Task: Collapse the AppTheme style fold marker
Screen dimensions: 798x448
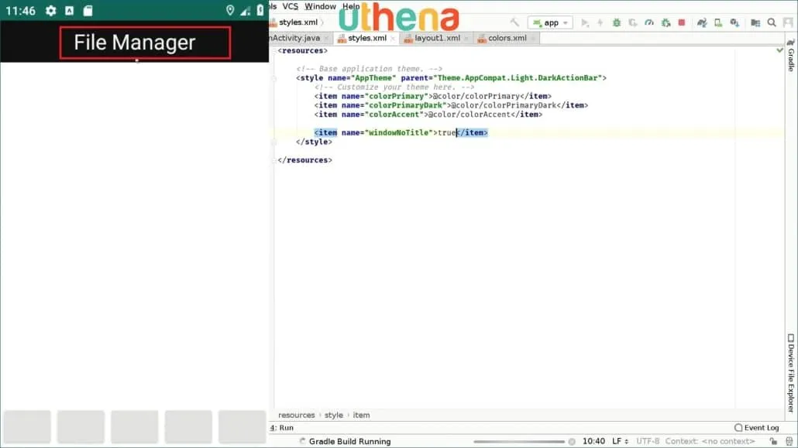Action: (x=273, y=78)
